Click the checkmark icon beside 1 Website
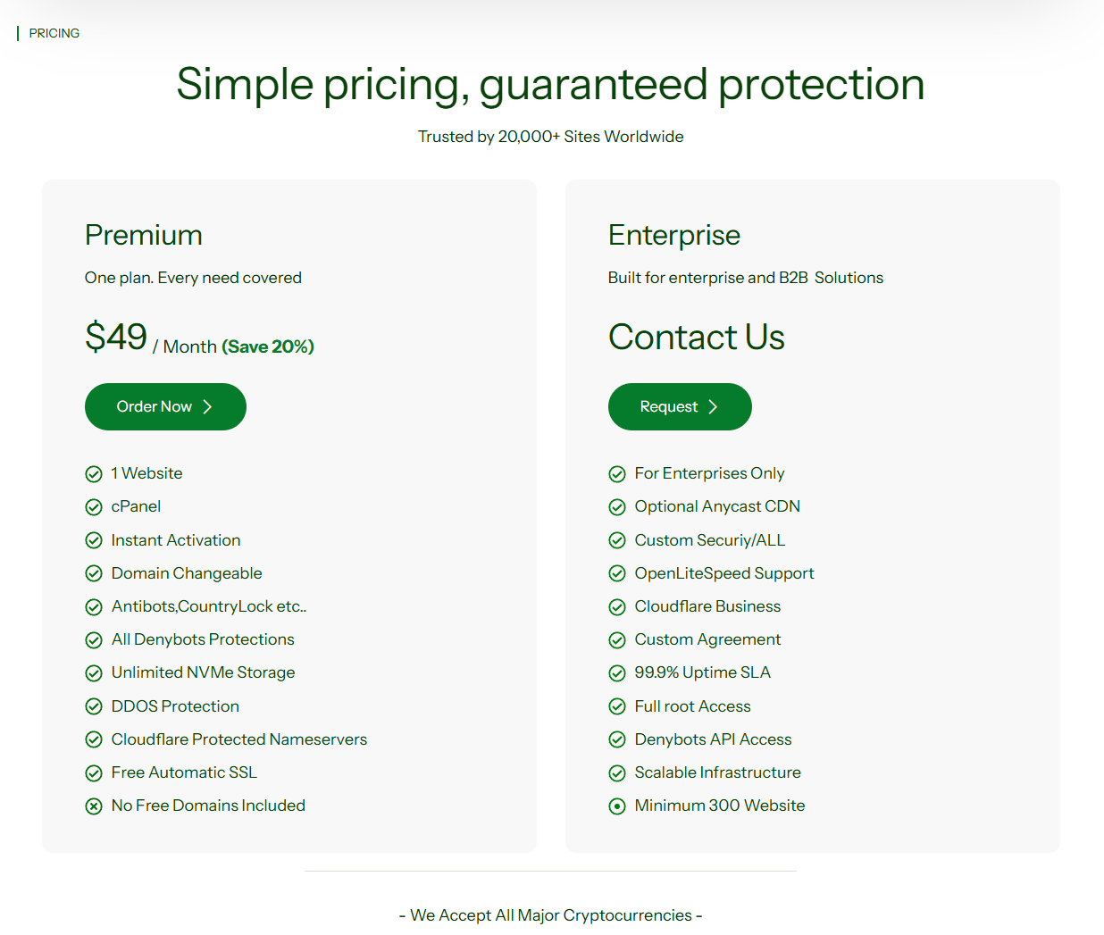 (94, 474)
